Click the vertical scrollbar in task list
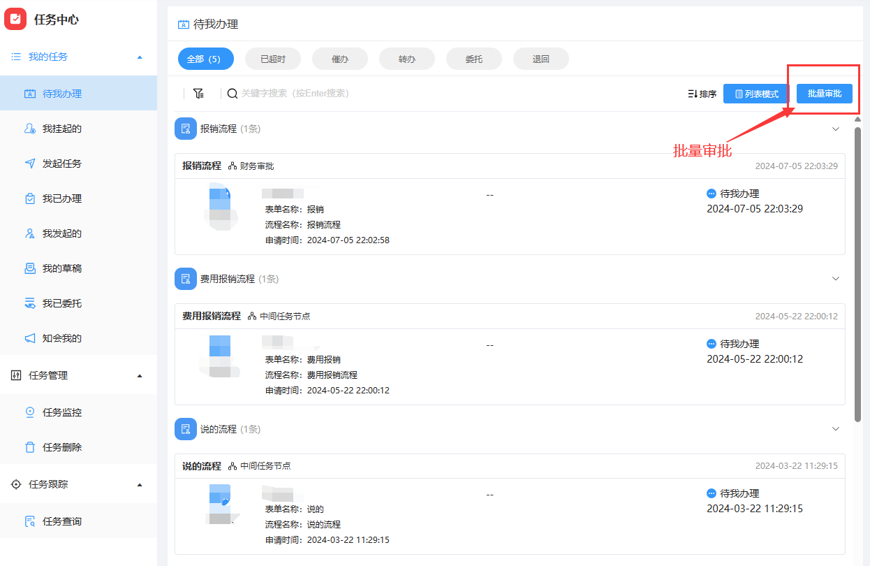Viewport: 870px width, 566px height. click(x=858, y=273)
